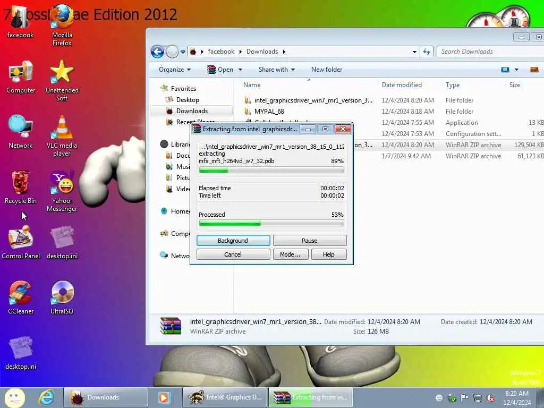The width and height of the screenshot is (544, 408).
Task: Expand address bar history dropdown
Action: click(414, 52)
